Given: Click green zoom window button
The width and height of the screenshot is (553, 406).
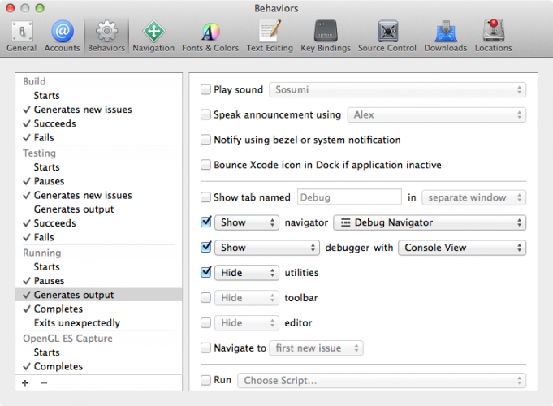Looking at the screenshot, I should coord(40,8).
